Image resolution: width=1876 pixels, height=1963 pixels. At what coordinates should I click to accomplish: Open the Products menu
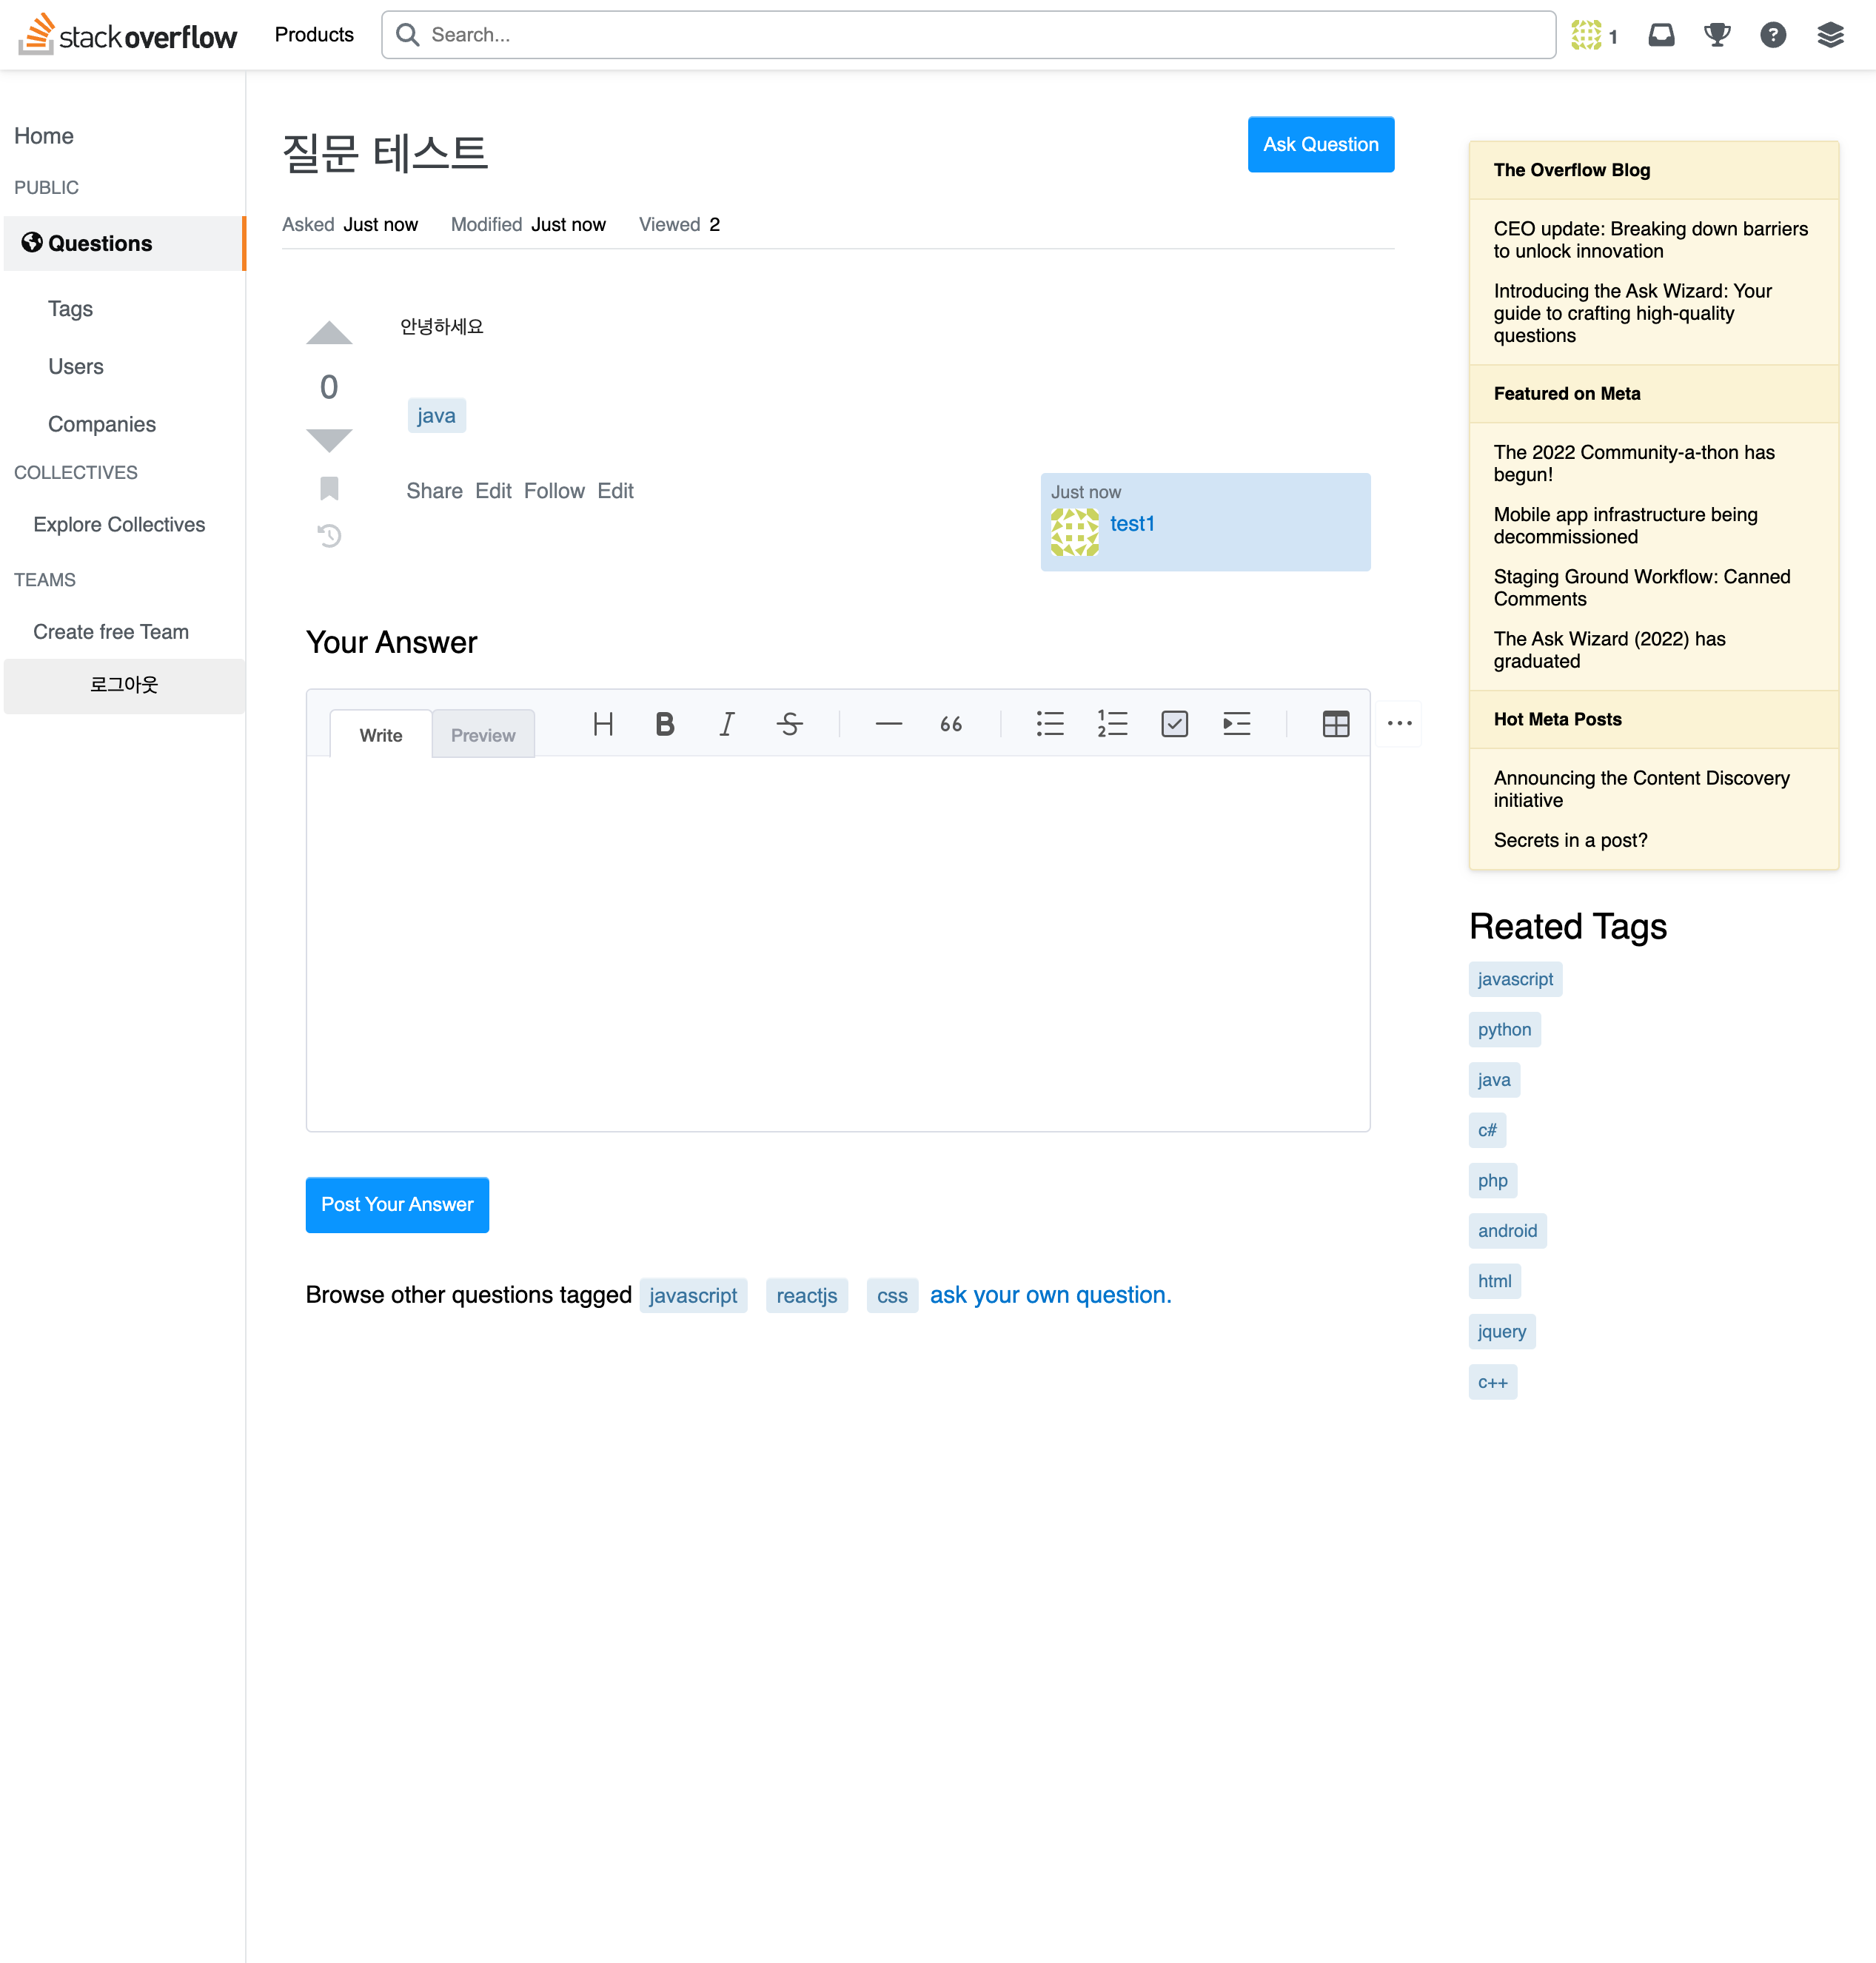pyautogui.click(x=314, y=35)
